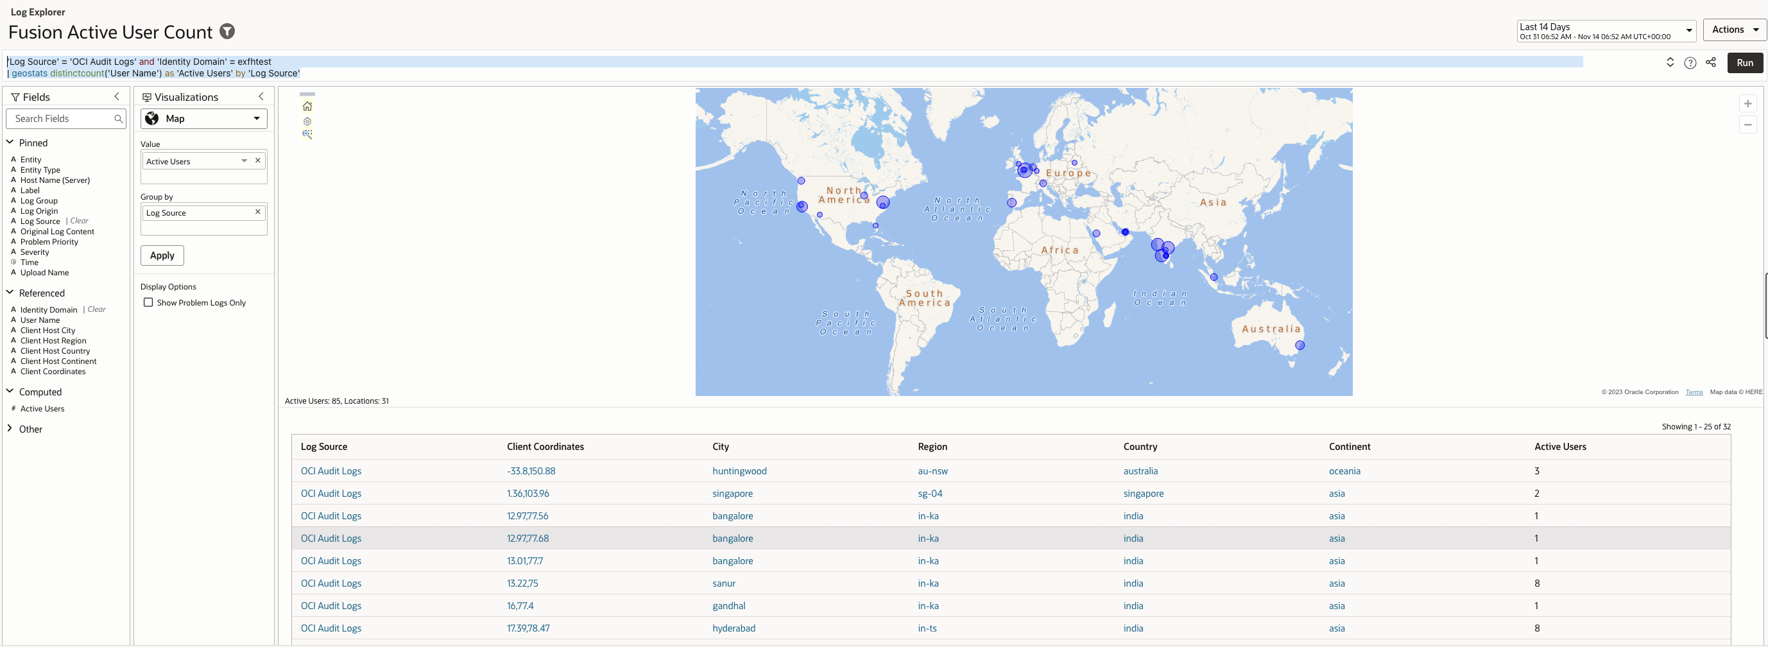The image size is (1768, 647).
Task: Click the search magnifier in Search Fields
Action: click(x=118, y=119)
